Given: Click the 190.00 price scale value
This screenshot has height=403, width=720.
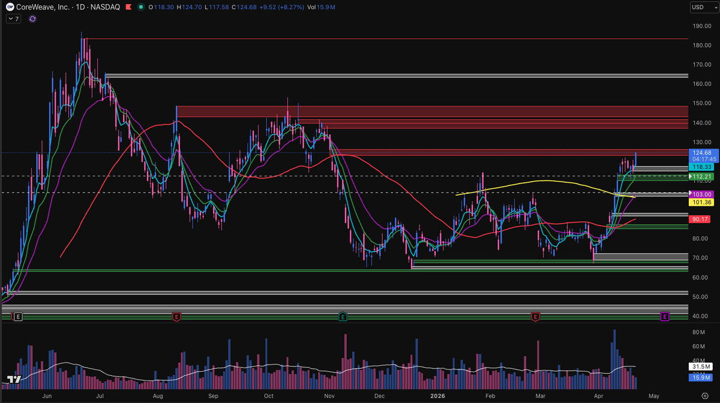Looking at the screenshot, I should pos(702,26).
